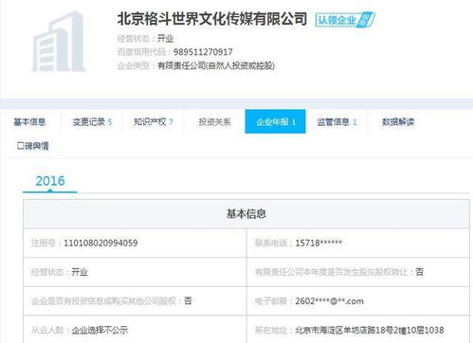The image size is (473, 343).
Task: Click the company type 有限责任公司(自然人投资或控股)
Action: (x=216, y=65)
